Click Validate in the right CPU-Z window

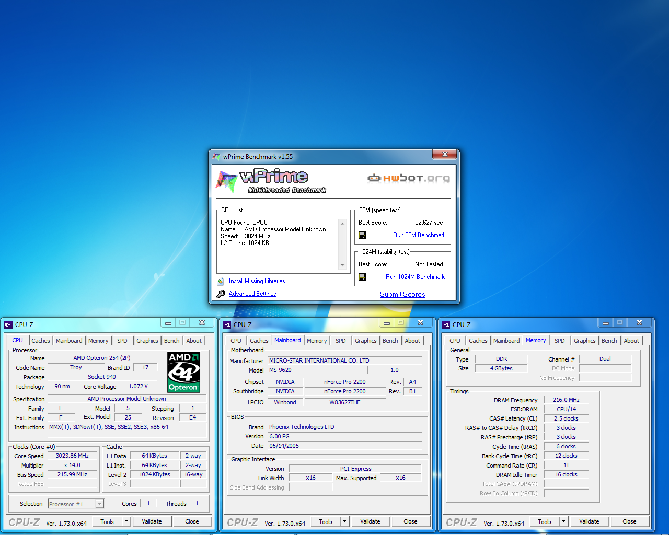pos(589,521)
